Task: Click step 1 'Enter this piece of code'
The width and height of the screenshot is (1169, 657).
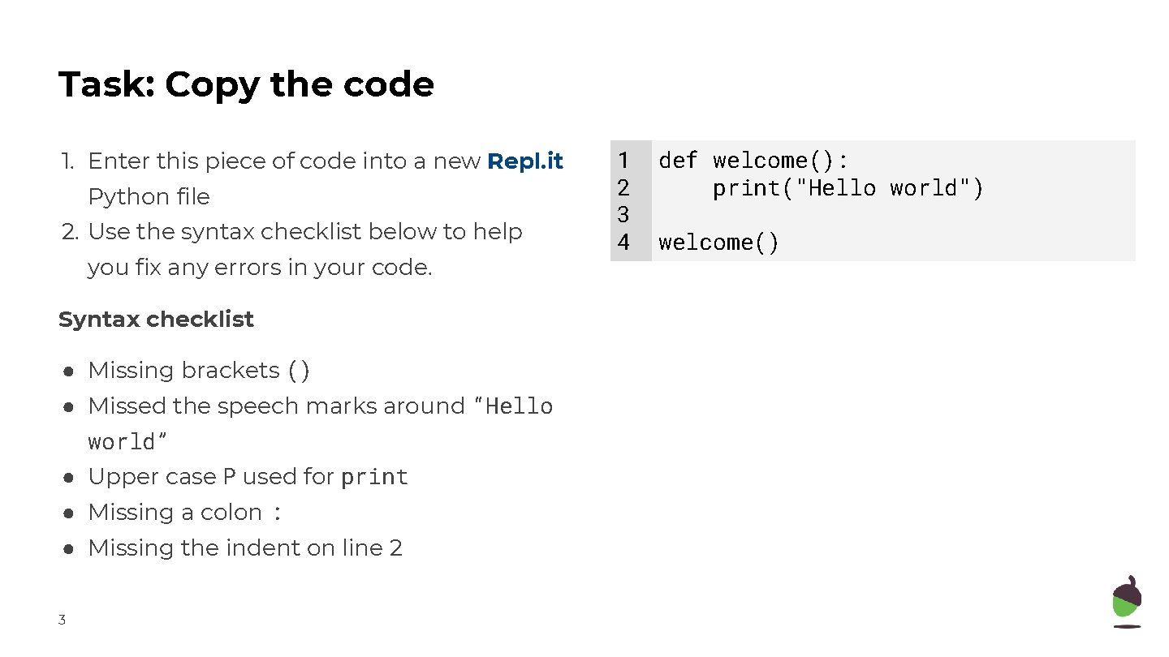Action: click(x=286, y=161)
